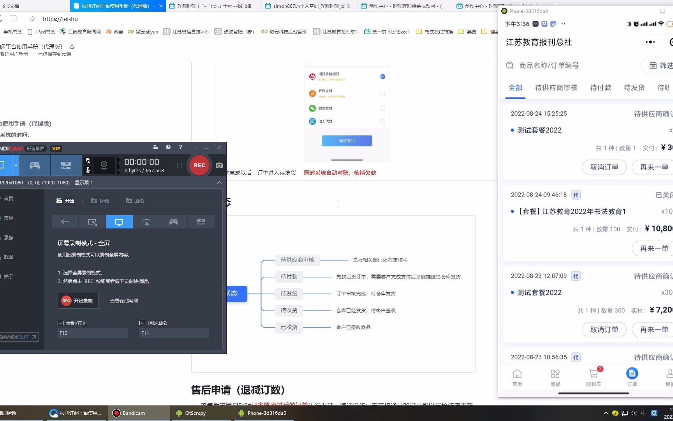
Task: Click the browser address bar URL
Action: (60, 19)
